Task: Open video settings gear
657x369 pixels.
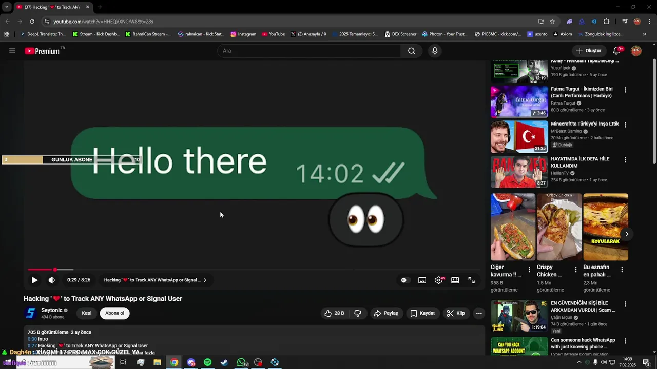Action: tap(439, 280)
